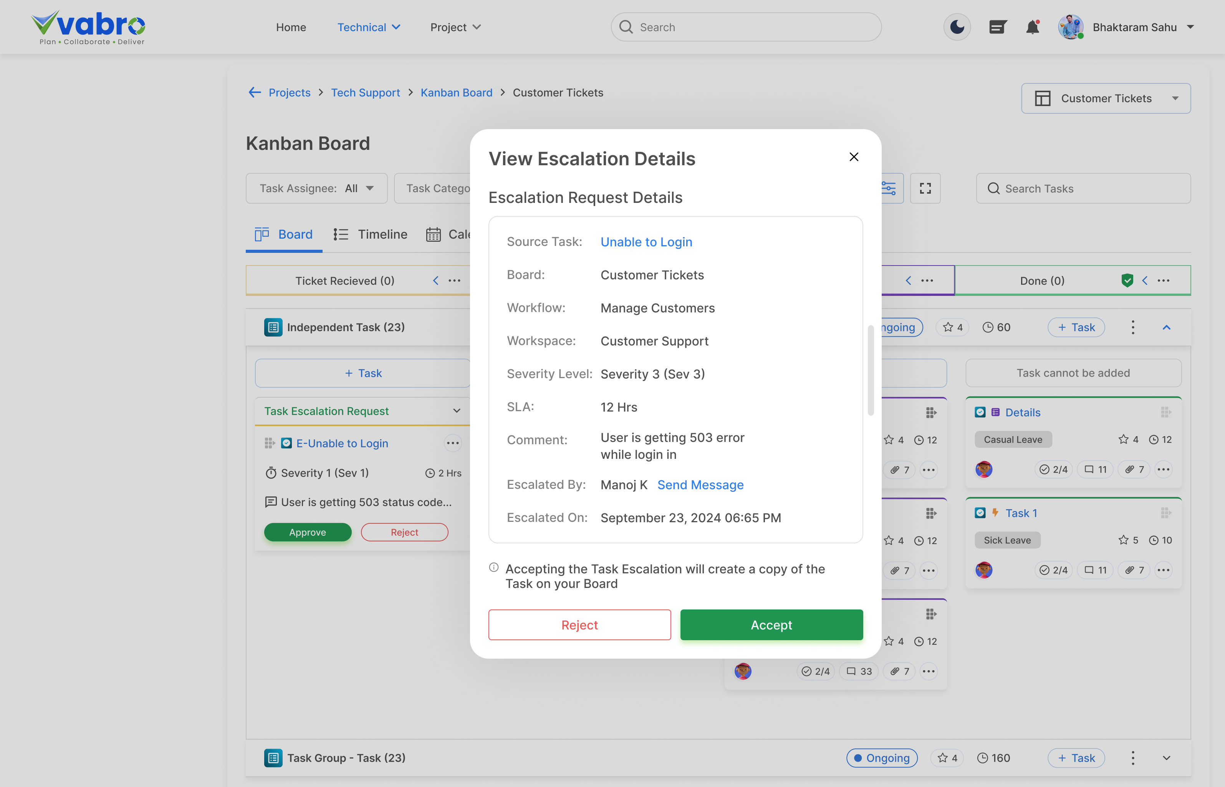Focus the Search Tasks field
Screen dimensions: 1225x787
(1083, 188)
